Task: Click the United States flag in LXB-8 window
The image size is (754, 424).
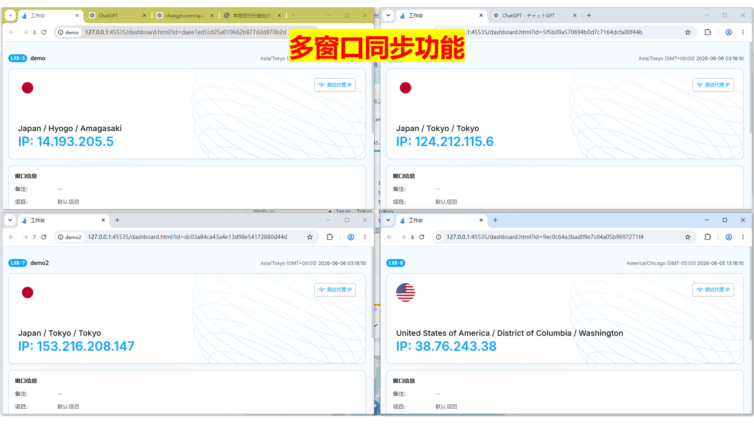Action: (405, 292)
